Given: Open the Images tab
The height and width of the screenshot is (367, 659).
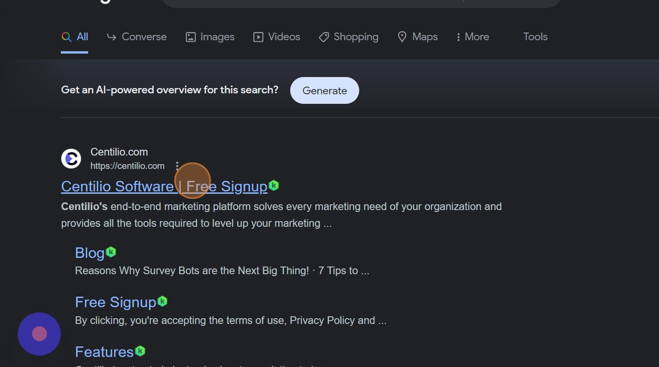Looking at the screenshot, I should pyautogui.click(x=210, y=37).
